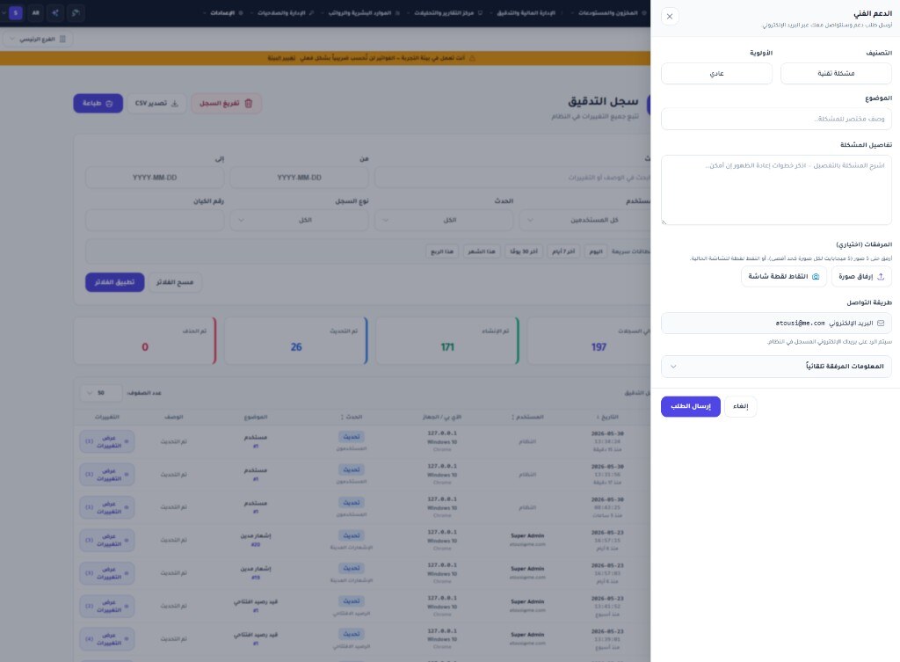900x662 pixels.
Task: Click the تم التحديث 26 stat card
Action: coord(296,341)
